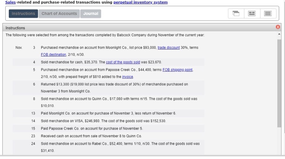Click the Instructions panel vertical scrollbar thumb
Viewport: 285px width, 159px height.
pos(279,83)
